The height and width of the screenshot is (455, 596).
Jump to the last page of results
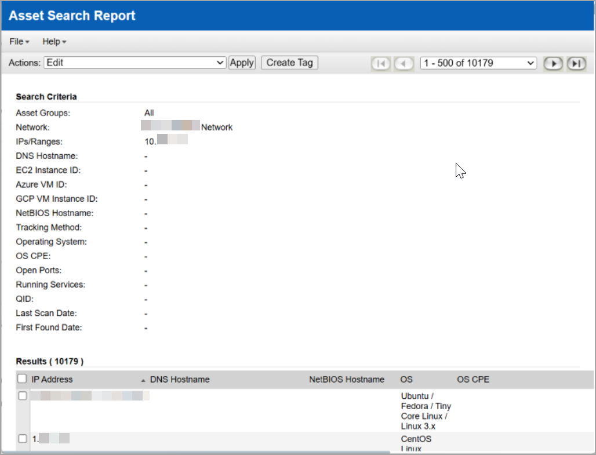(576, 63)
